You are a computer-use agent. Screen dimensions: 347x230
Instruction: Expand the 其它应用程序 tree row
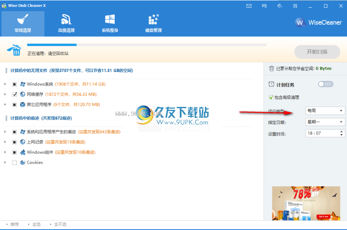5,104
